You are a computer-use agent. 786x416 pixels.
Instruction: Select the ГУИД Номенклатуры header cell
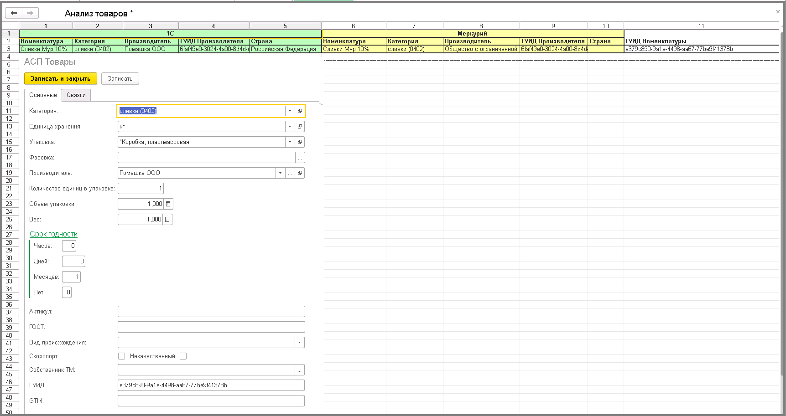point(702,41)
